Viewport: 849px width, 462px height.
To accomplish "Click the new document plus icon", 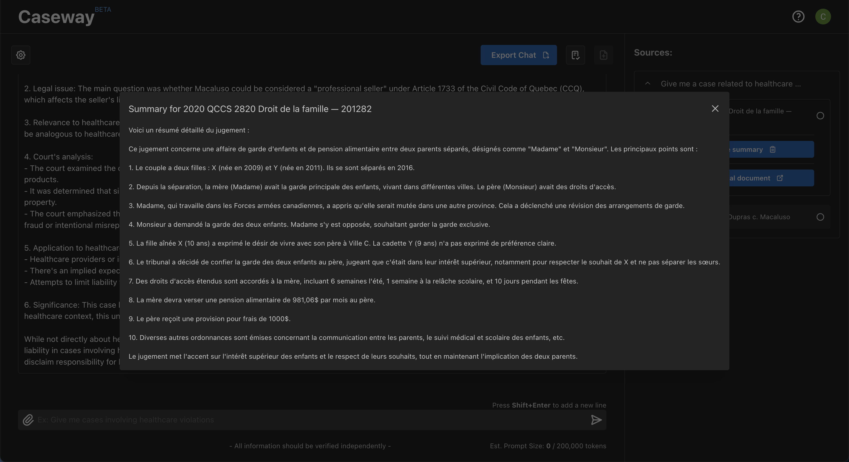I will click(603, 55).
